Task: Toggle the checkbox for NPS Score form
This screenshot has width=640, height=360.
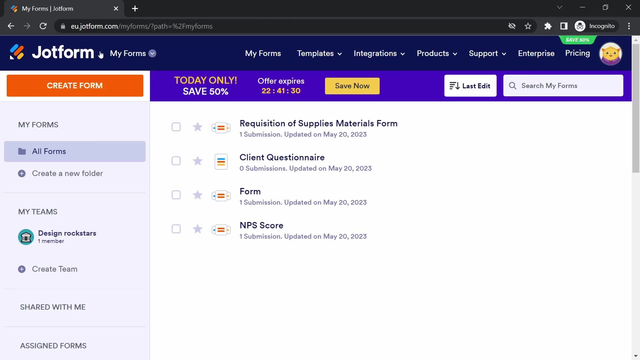Action: [177, 229]
